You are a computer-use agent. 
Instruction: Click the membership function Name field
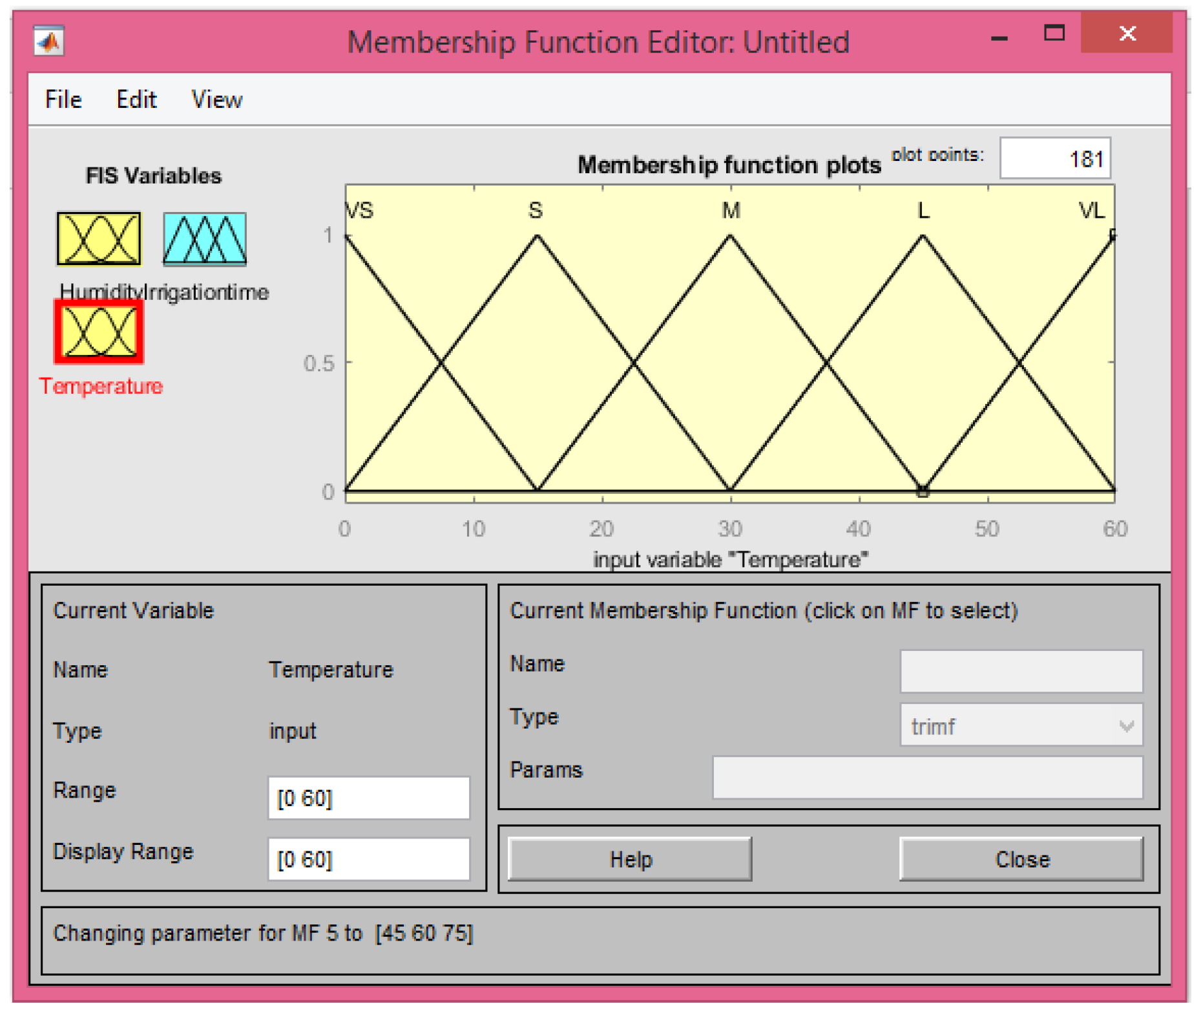1020,670
